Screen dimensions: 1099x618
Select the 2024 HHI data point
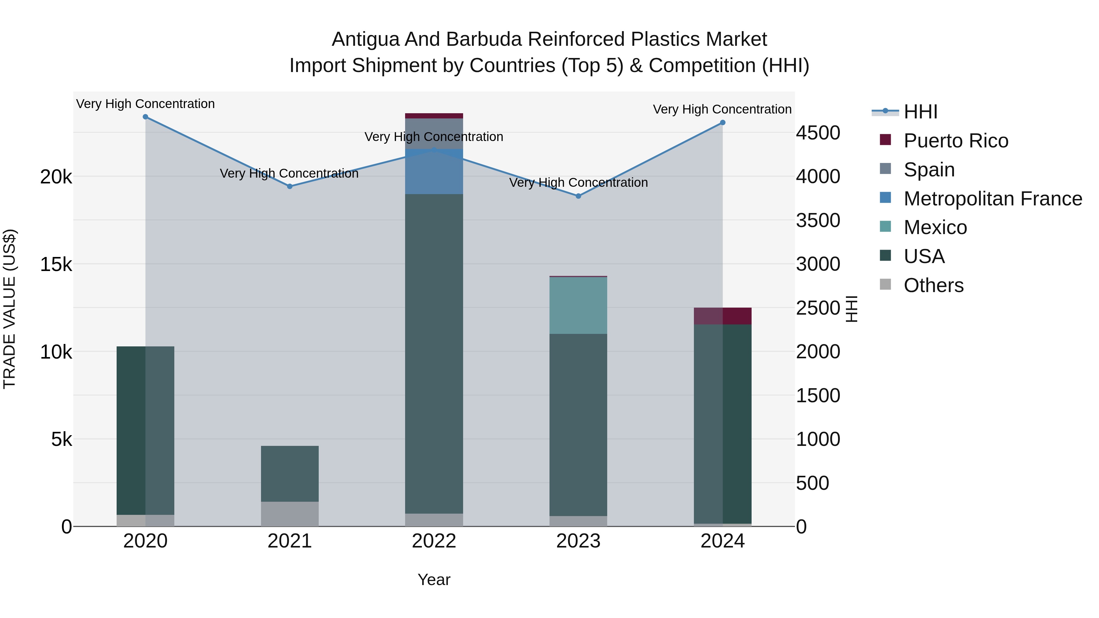(x=723, y=123)
